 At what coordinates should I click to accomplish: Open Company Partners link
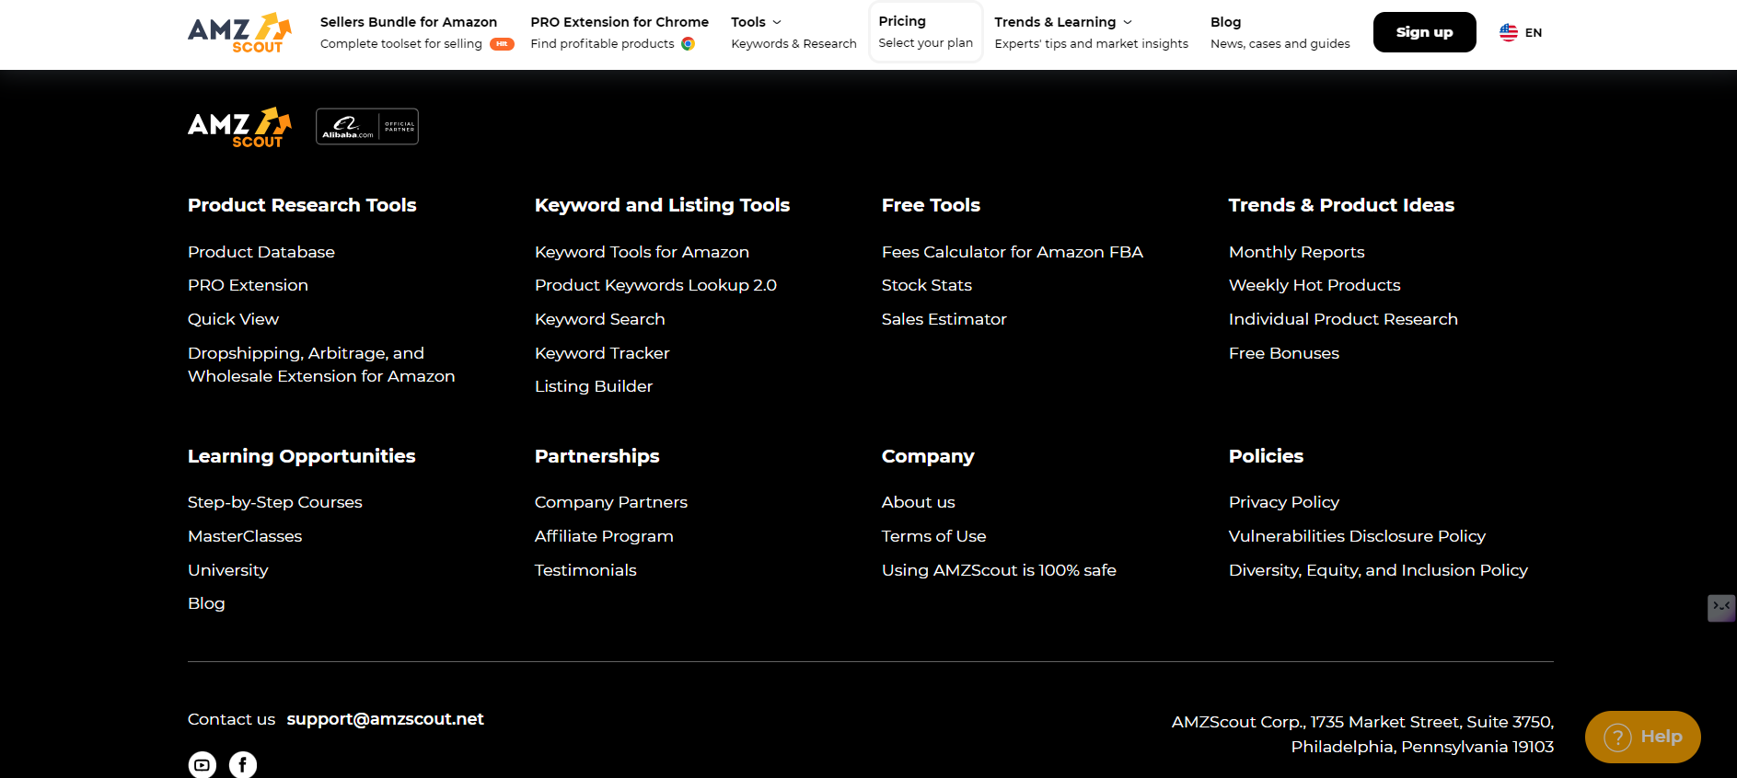tap(611, 502)
